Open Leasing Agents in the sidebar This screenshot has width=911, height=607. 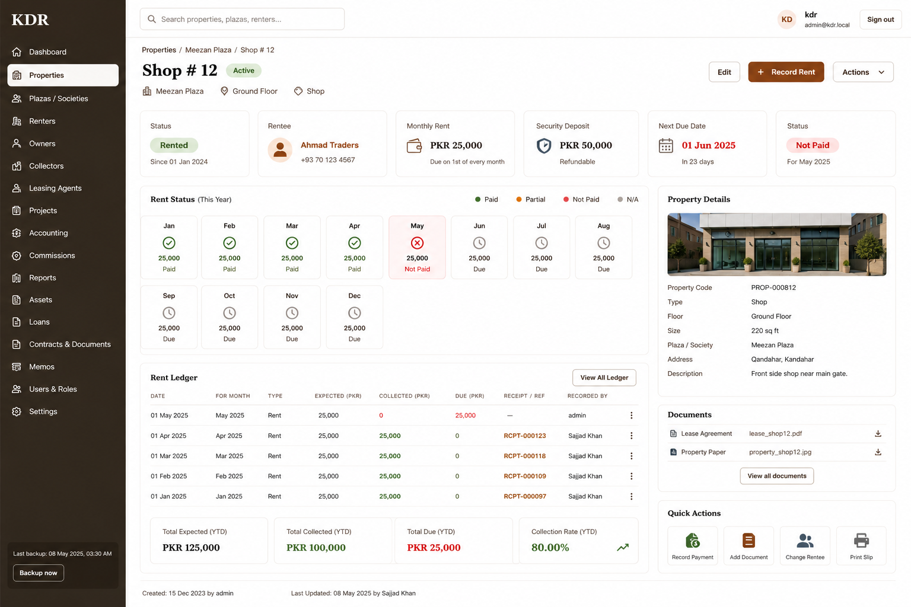[63, 188]
